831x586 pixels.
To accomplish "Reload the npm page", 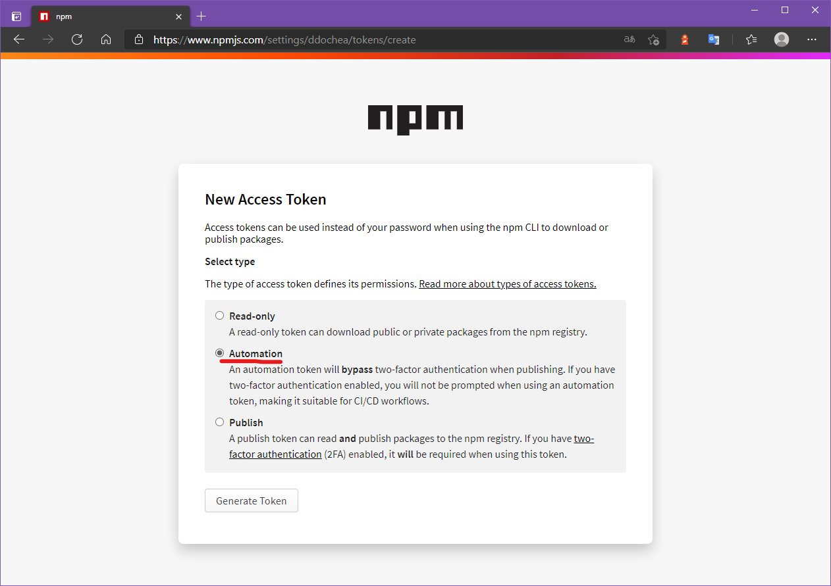I will [x=77, y=39].
